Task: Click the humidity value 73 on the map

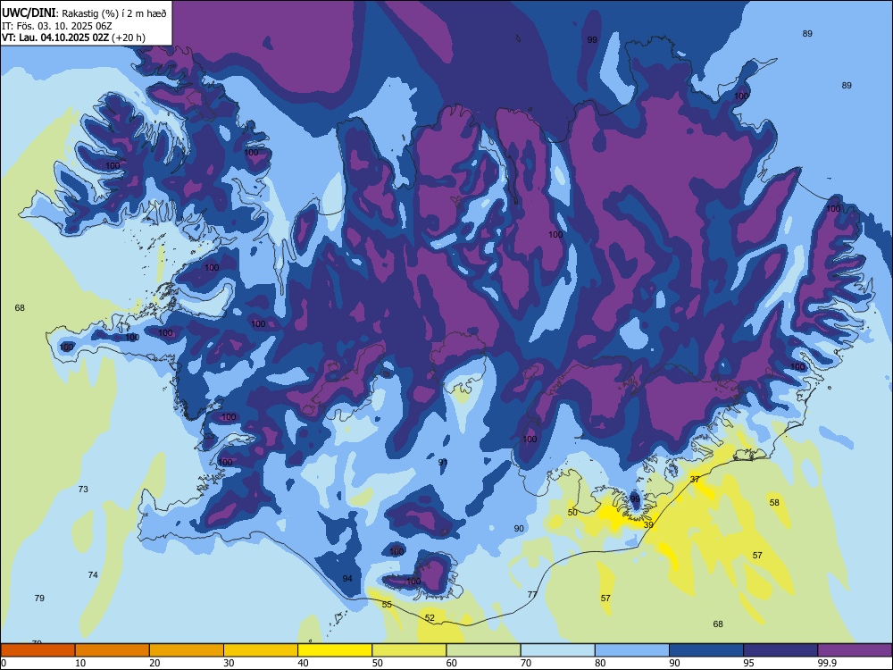Action: pos(83,489)
